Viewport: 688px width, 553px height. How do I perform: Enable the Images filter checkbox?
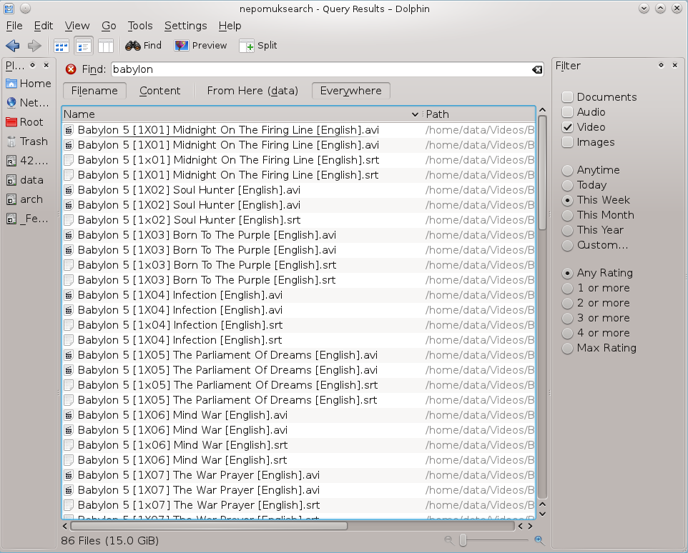point(589,142)
